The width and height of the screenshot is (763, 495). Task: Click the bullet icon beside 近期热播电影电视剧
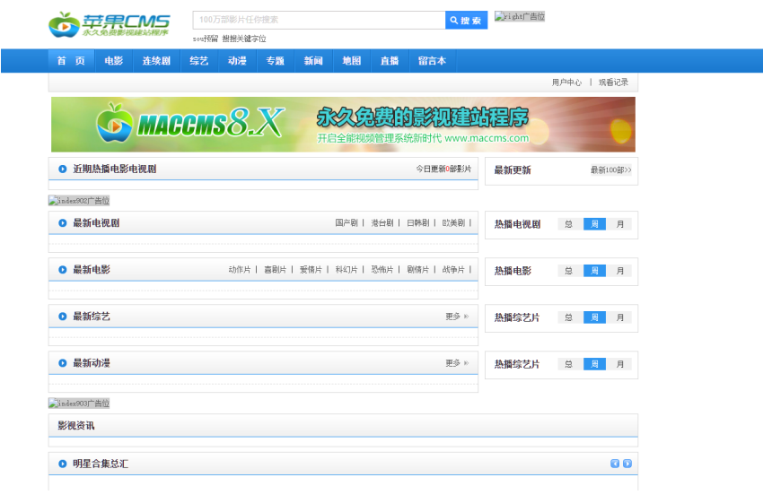(62, 169)
